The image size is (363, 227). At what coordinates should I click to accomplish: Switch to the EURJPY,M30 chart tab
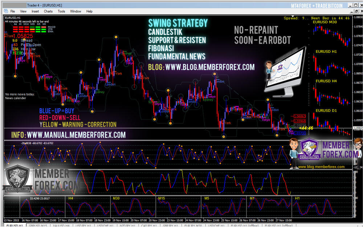coord(193,226)
